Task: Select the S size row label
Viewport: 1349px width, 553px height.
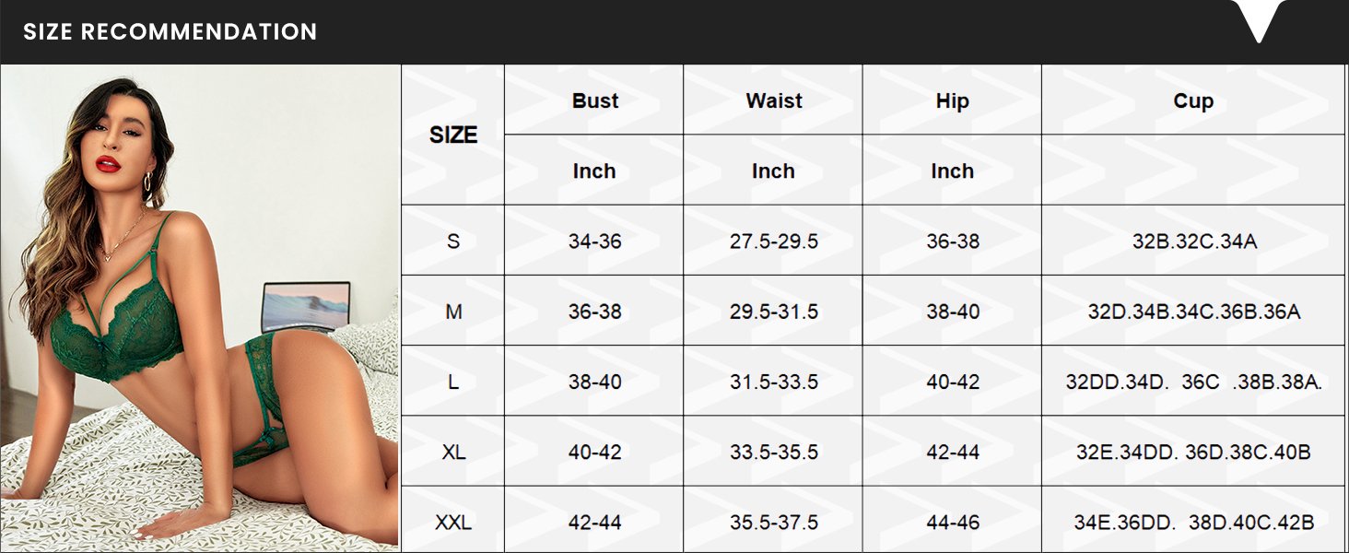Action: tap(452, 241)
